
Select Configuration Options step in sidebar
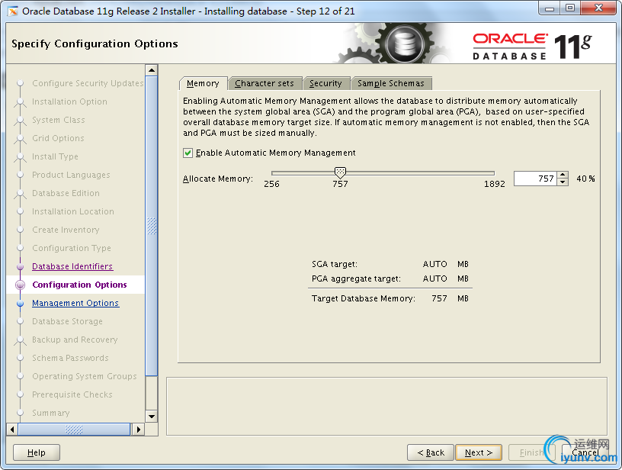[x=79, y=285]
